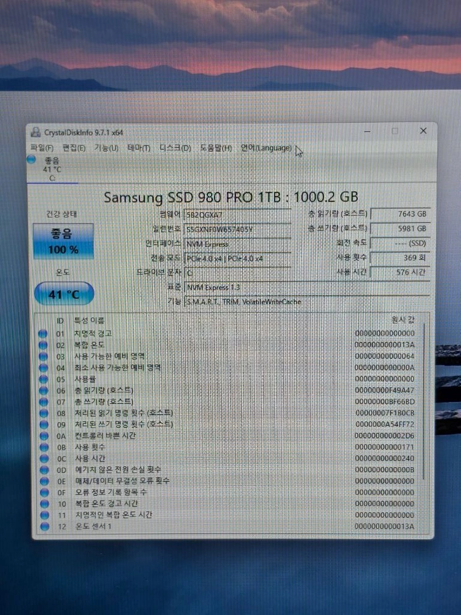Image resolution: width=461 pixels, height=615 pixels.
Task: Click the status orb for row 11 치명적인 복합 온도 시간
Action: pos(45,515)
